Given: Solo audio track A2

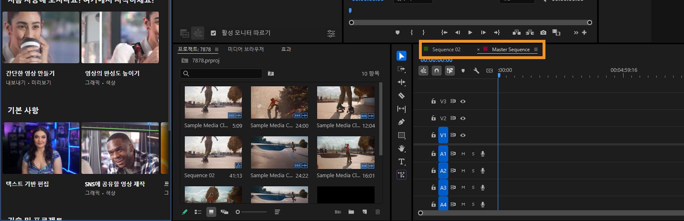Looking at the screenshot, I should pyautogui.click(x=473, y=171).
